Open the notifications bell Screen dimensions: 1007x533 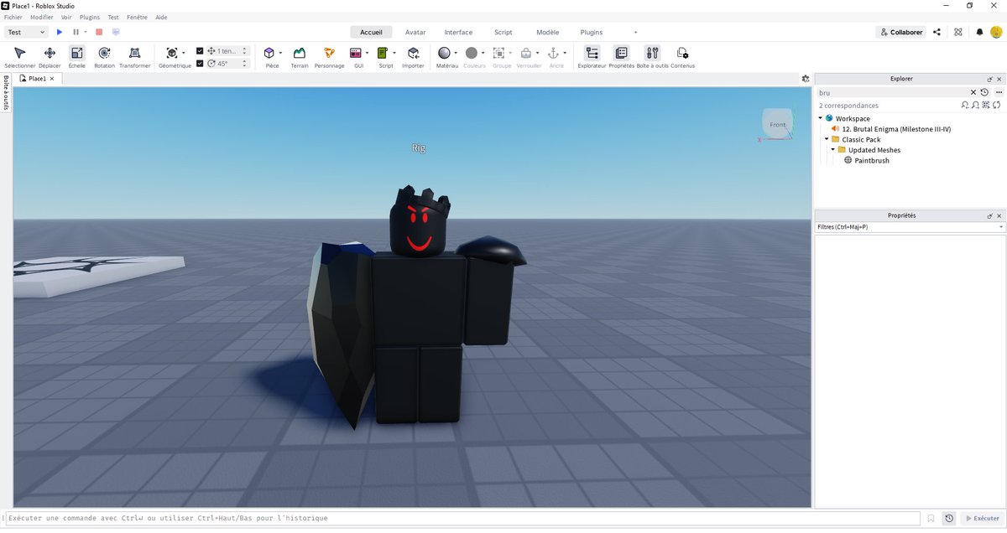tap(979, 32)
